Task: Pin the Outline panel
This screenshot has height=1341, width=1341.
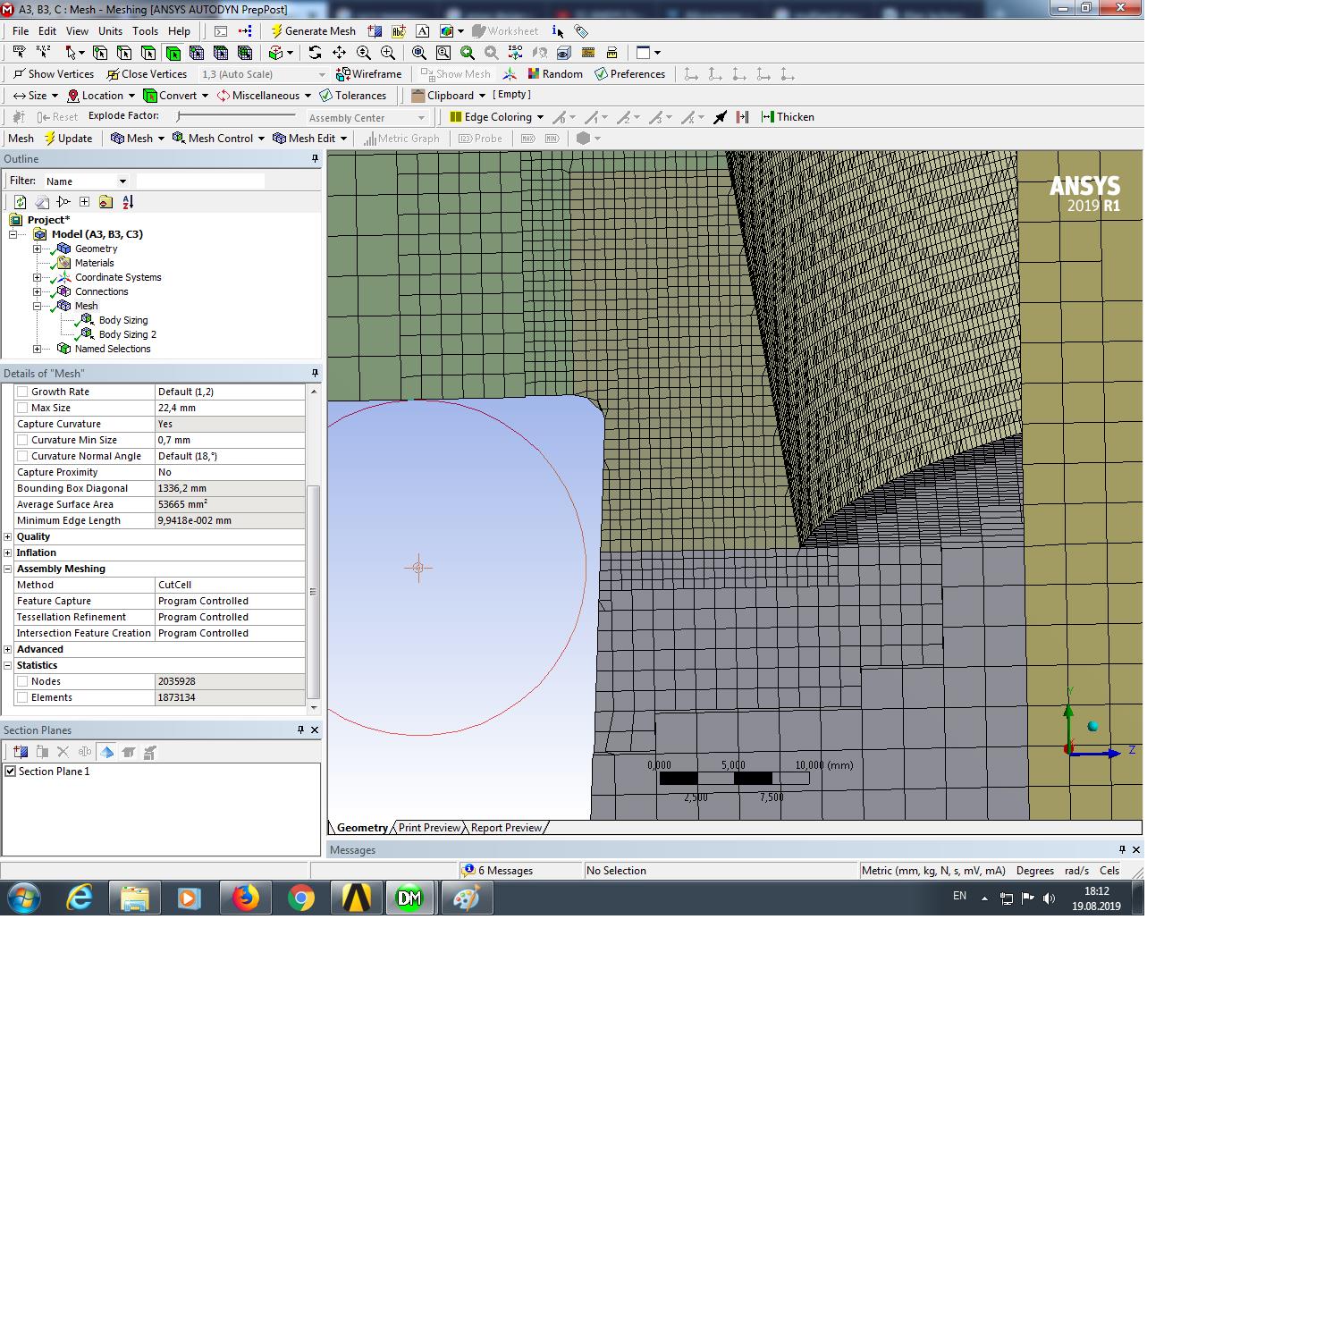Action: 315,158
